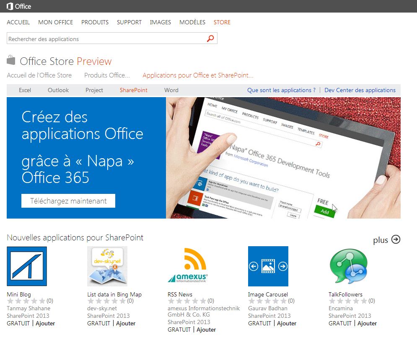This screenshot has width=417, height=340.
Task: Open the STORE menu item
Action: (x=222, y=22)
